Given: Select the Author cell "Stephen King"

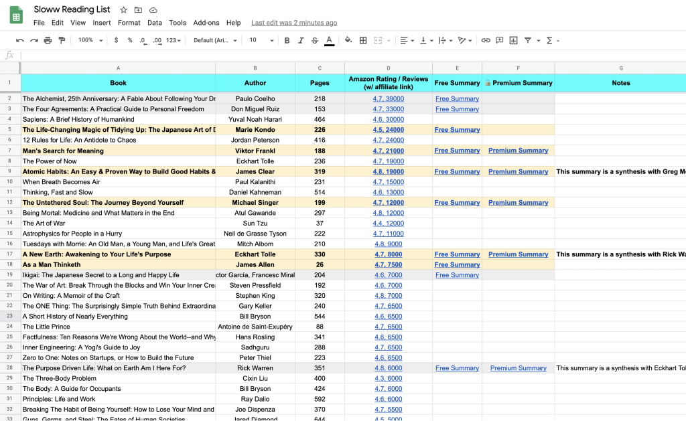Looking at the screenshot, I should coord(255,296).
